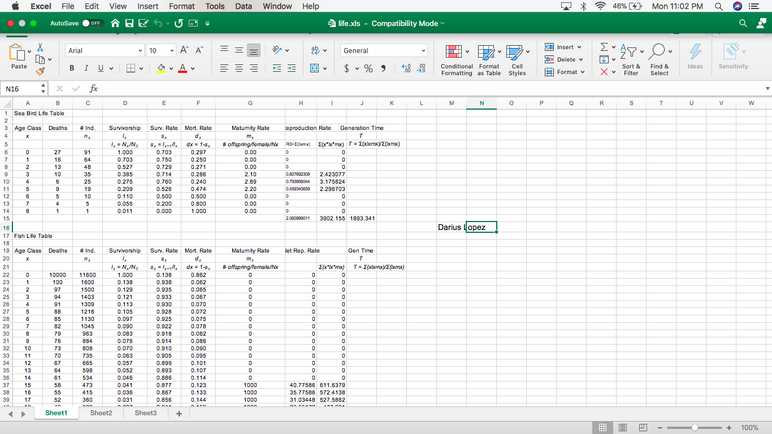Open the Insert menu in menu bar
The height and width of the screenshot is (434, 772).
click(x=148, y=6)
